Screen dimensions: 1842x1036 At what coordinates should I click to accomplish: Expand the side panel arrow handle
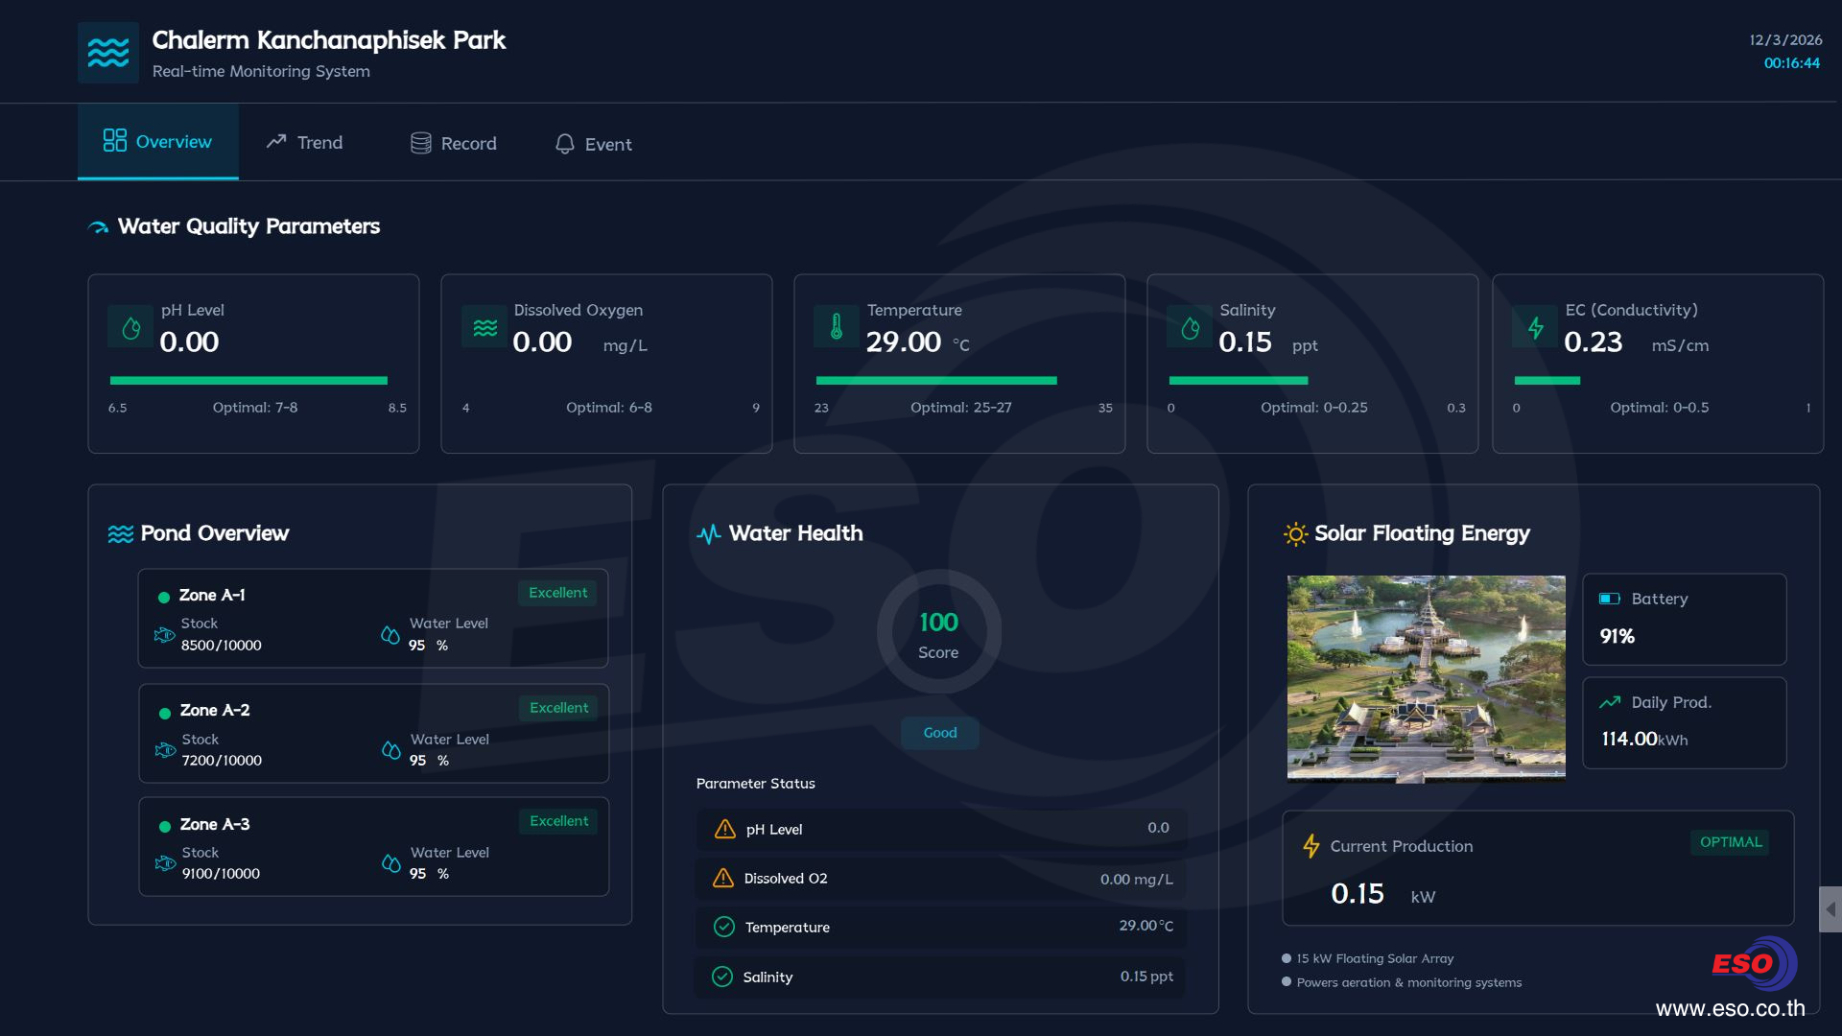[x=1830, y=909]
